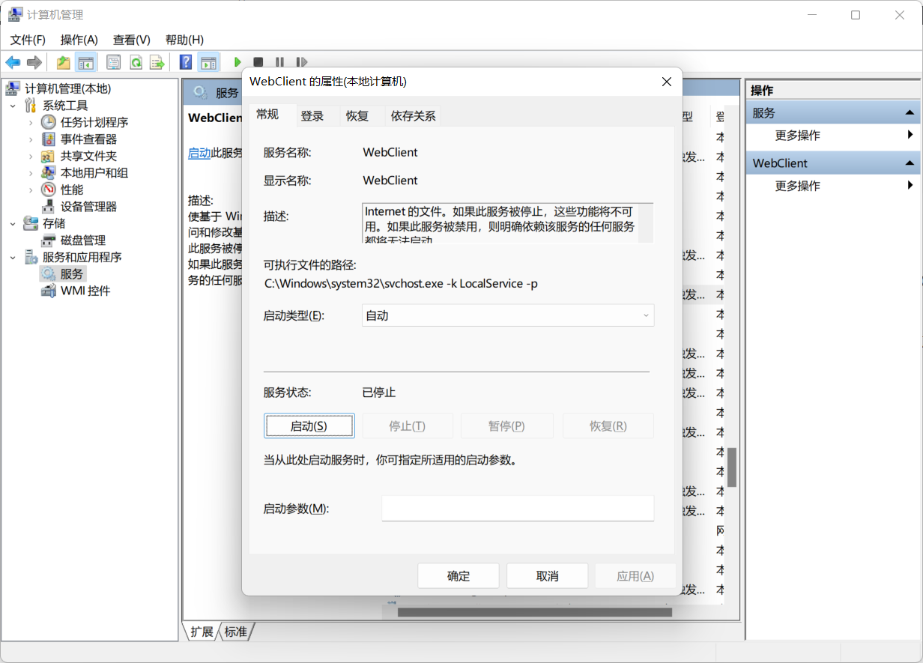Open the 文件(F) menu

[28, 40]
